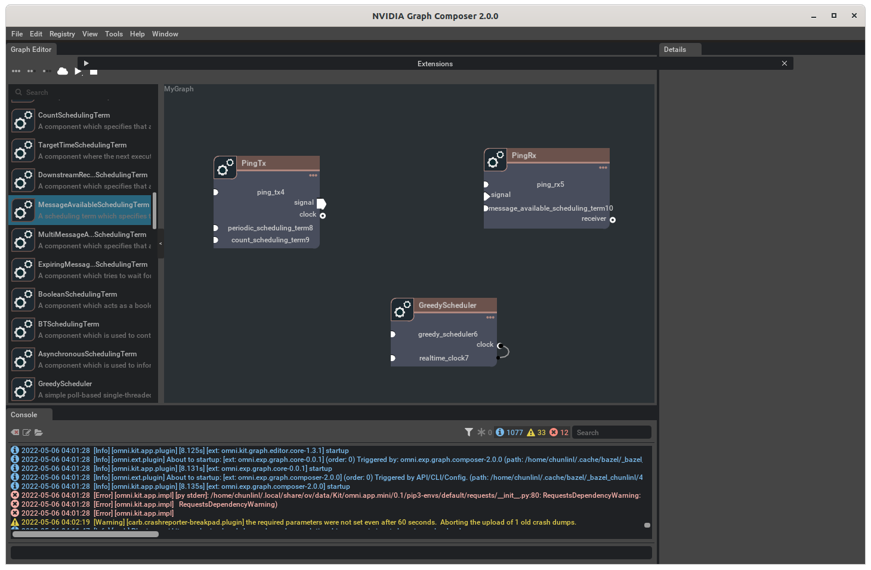Expand the PingRx node options dots
This screenshot has height=570, width=871.
pyautogui.click(x=603, y=168)
